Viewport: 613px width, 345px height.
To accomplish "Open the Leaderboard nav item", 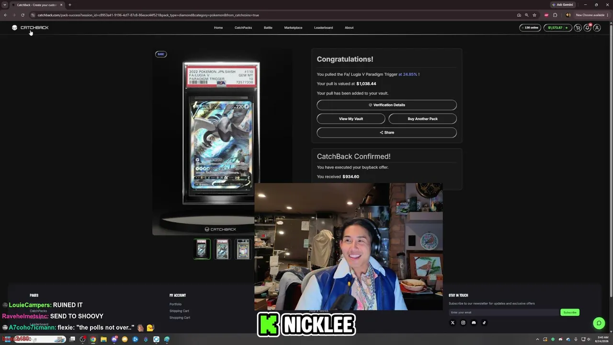I will (x=323, y=28).
